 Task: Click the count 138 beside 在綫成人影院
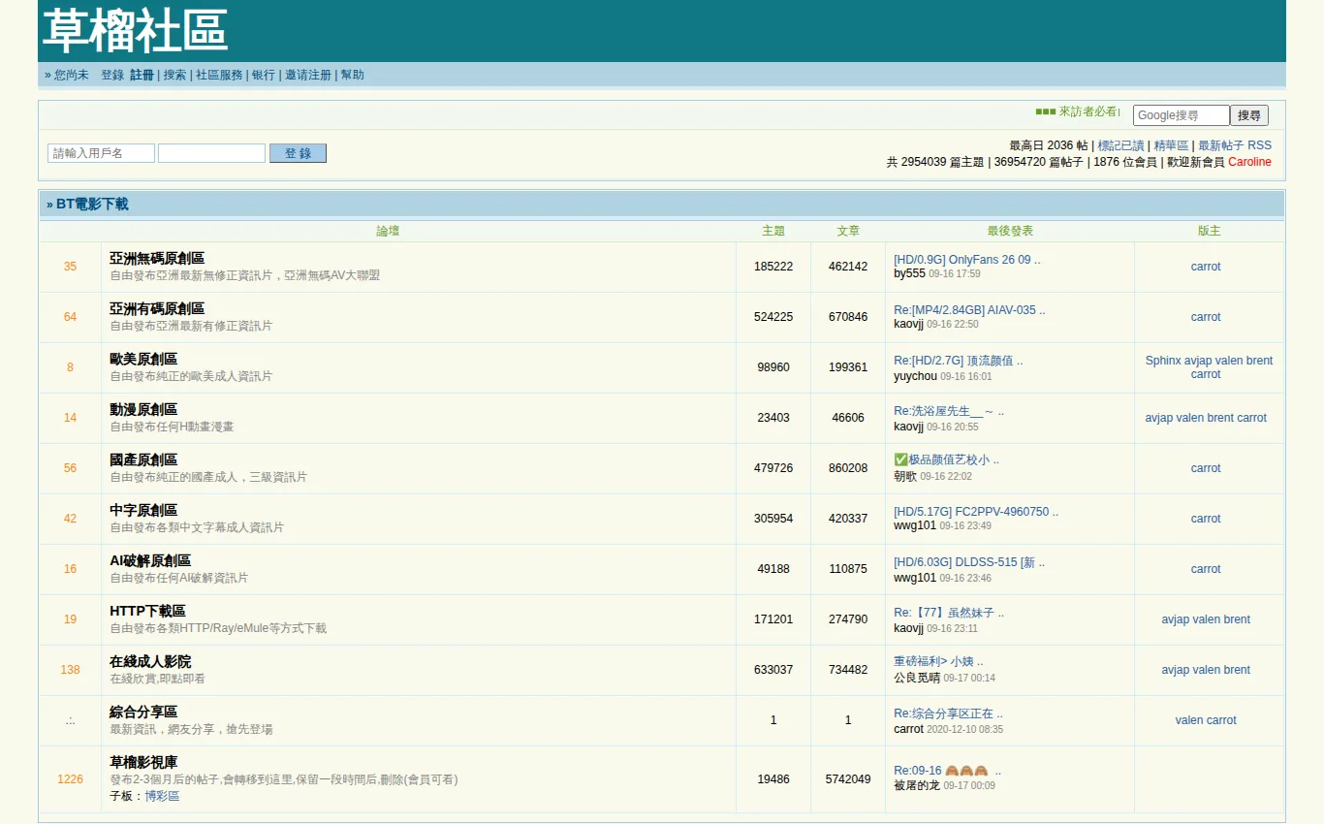pyautogui.click(x=70, y=670)
